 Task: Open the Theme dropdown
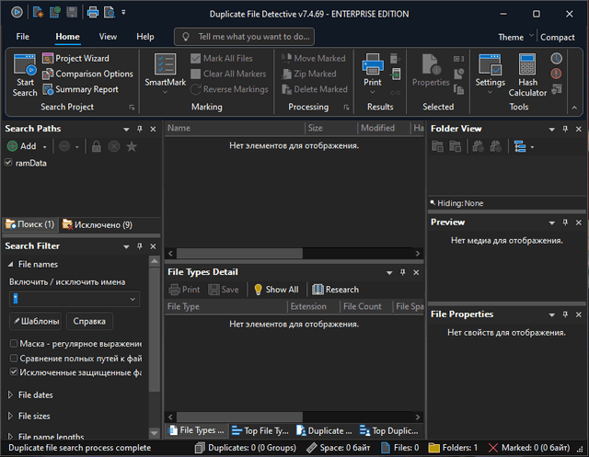[515, 37]
